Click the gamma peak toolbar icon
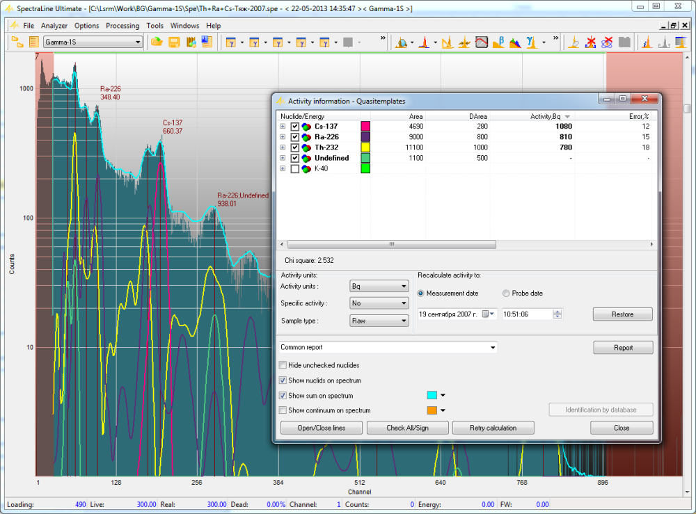 pyautogui.click(x=531, y=42)
